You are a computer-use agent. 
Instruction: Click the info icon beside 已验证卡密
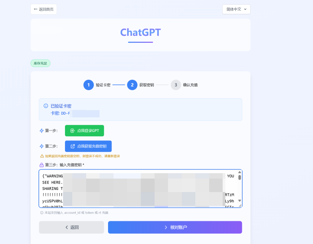[x=46, y=106]
